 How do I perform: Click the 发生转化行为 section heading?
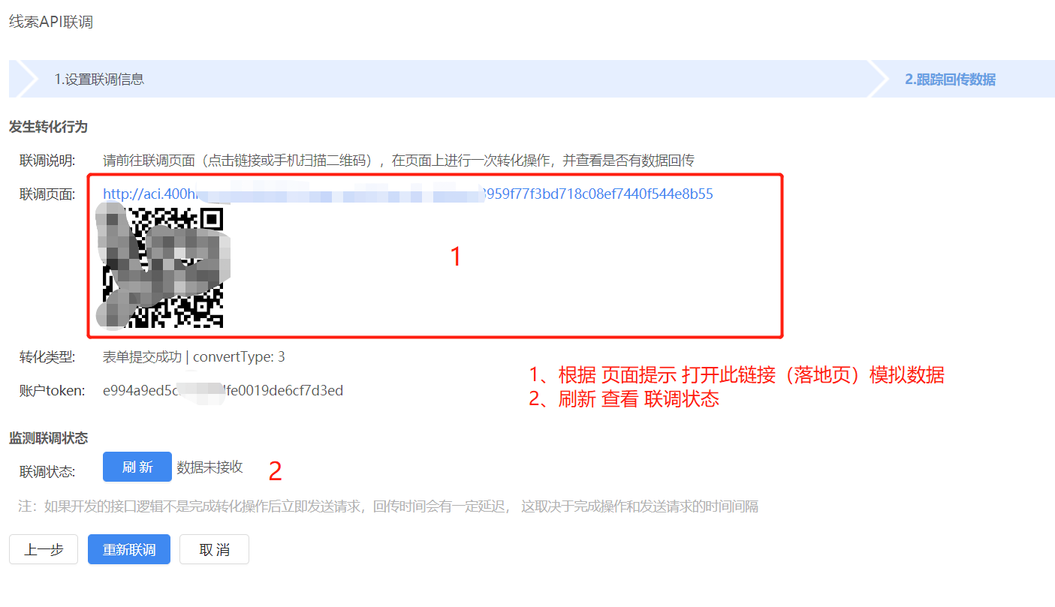(x=48, y=127)
